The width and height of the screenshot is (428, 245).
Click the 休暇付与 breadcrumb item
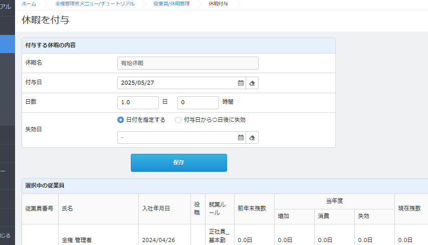coord(218,4)
